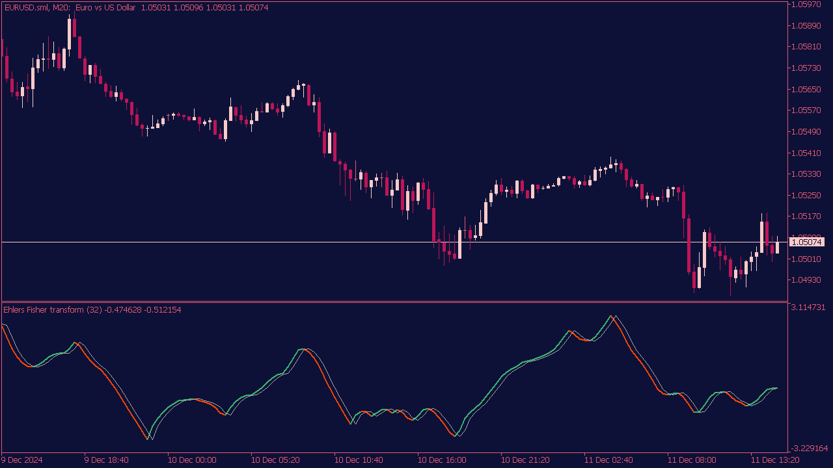Click the 1.05490 price scale value
Viewport: 833px width, 468px height.
point(806,132)
